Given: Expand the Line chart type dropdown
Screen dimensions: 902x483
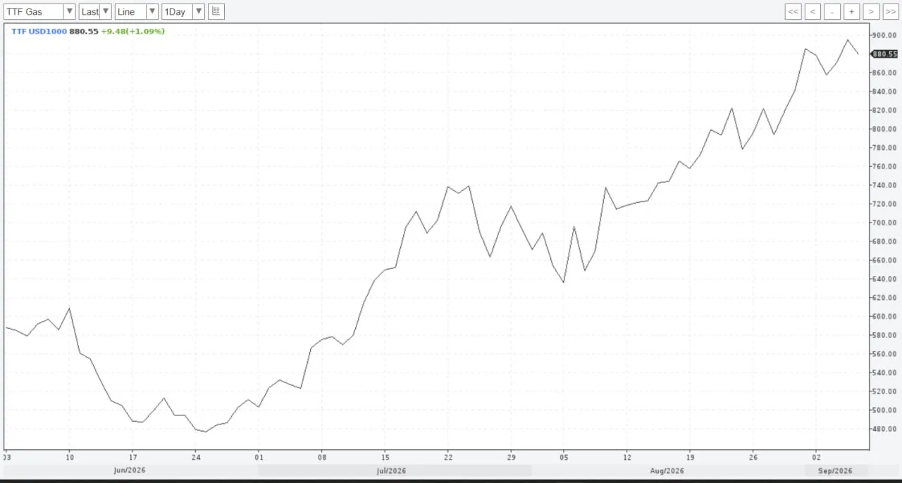Looking at the screenshot, I should pyautogui.click(x=137, y=11).
